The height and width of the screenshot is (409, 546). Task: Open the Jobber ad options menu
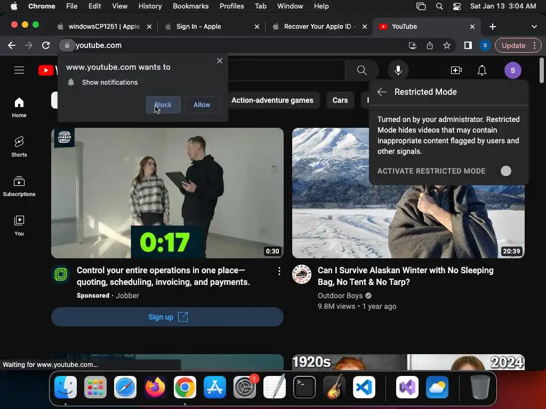coord(279,271)
